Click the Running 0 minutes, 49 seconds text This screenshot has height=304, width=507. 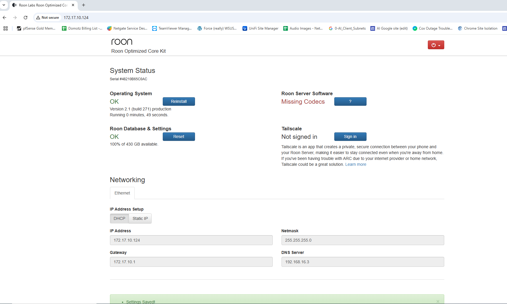click(x=139, y=115)
